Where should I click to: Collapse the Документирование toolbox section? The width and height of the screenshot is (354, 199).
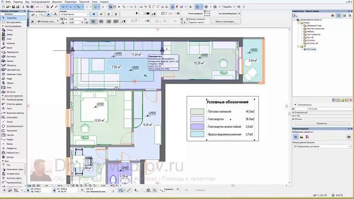3,96
